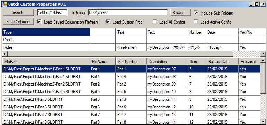Click PartNumber cell Part2
The image size is (267, 125).
pyautogui.click(x=131, y=84)
